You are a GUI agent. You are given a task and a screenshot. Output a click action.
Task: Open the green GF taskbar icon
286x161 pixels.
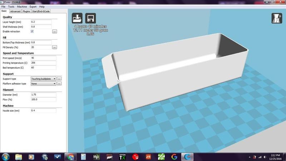point(161,157)
